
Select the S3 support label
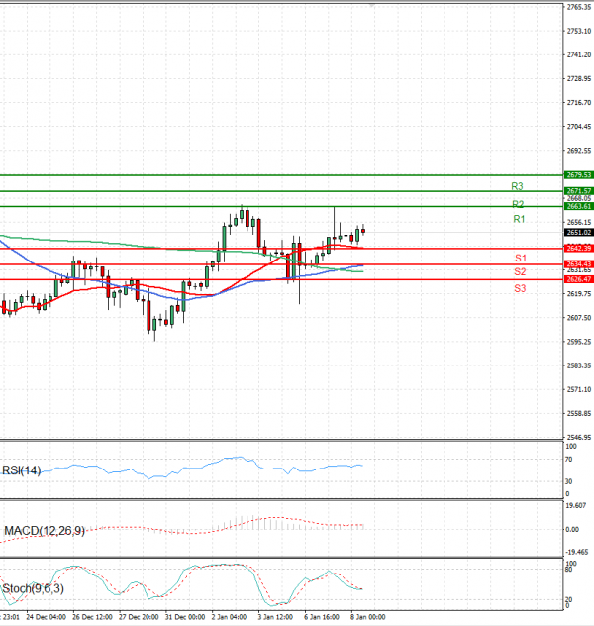tap(520, 288)
